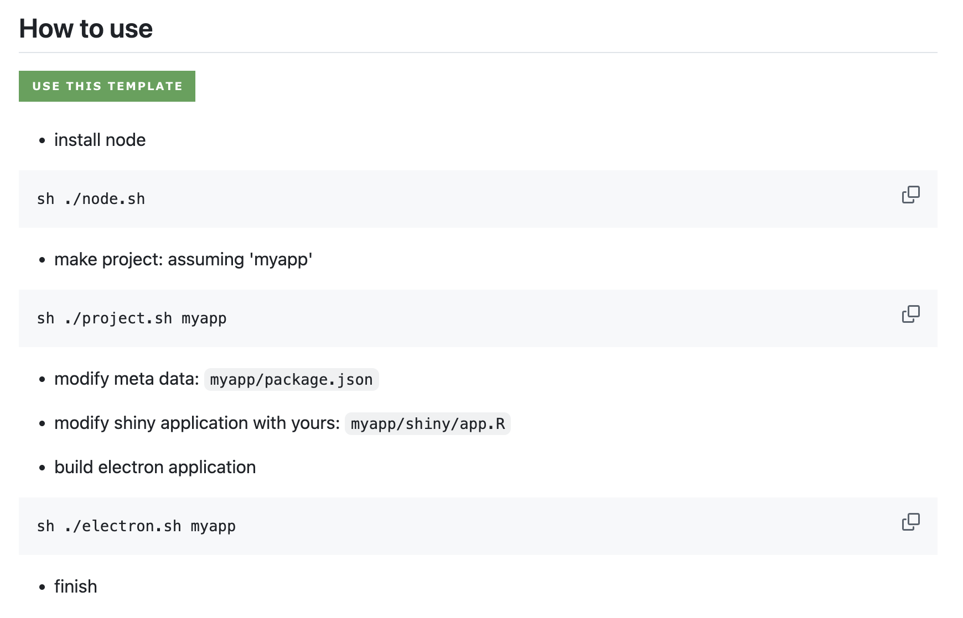The width and height of the screenshot is (963, 618).
Task: Click the 'modify meta data:' text
Action: tap(127, 379)
